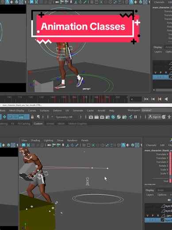Jump to previous keyframe in upper window
172x230 pixels.
pos(159,99)
